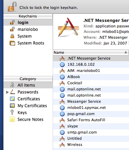Click the @ icon beside smtp.gmail.com
The width and height of the screenshot is (129, 150).
(x=62, y=133)
